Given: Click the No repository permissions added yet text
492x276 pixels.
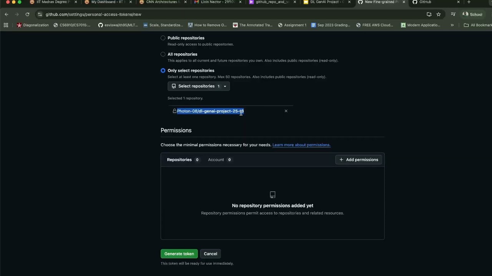Looking at the screenshot, I should tap(273, 205).
